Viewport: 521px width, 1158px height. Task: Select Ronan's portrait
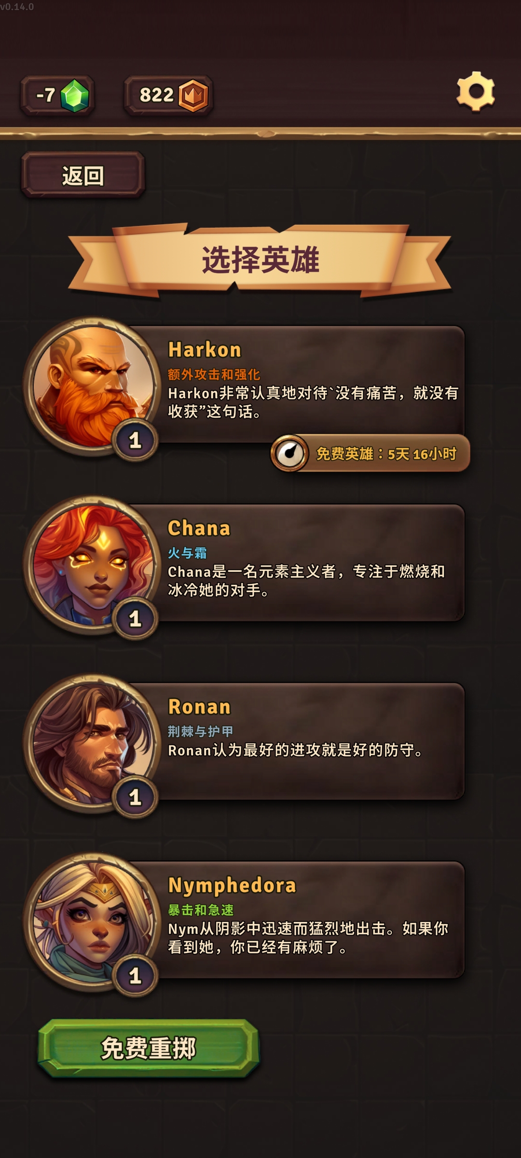(x=93, y=744)
